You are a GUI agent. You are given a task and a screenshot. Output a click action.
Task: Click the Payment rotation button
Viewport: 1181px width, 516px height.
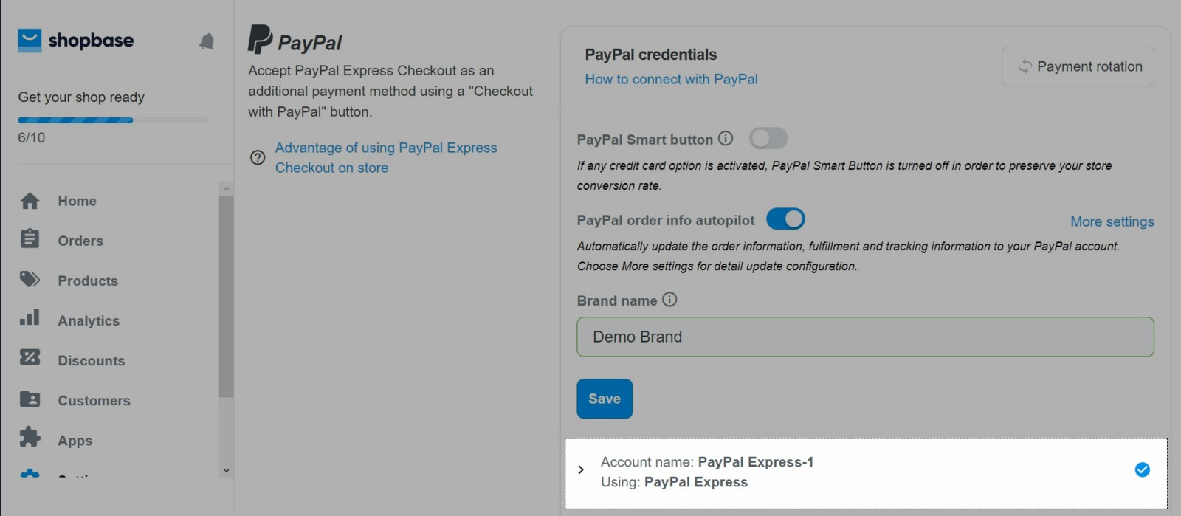point(1077,66)
